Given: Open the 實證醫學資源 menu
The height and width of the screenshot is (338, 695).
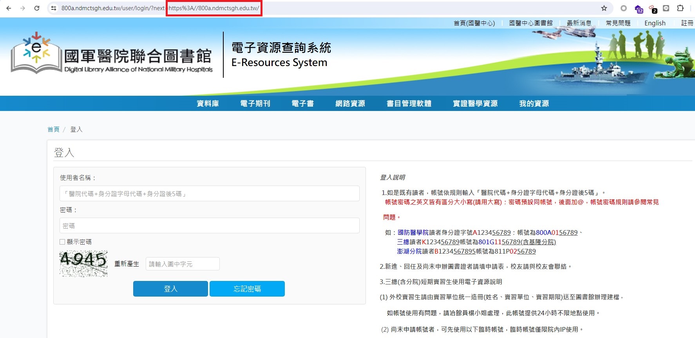Looking at the screenshot, I should pos(475,104).
